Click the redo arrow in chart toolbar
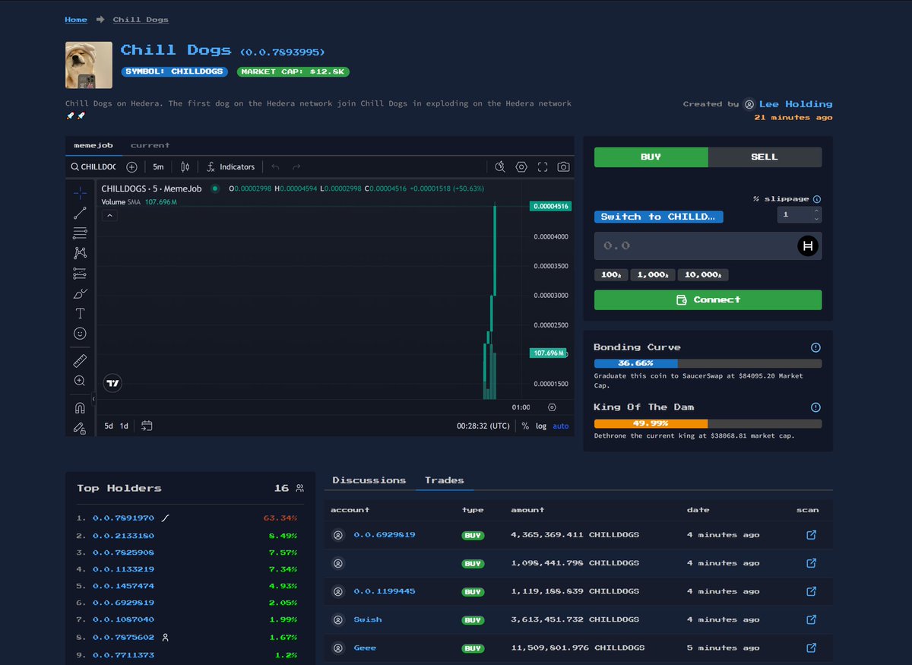This screenshot has height=665, width=912. [296, 166]
